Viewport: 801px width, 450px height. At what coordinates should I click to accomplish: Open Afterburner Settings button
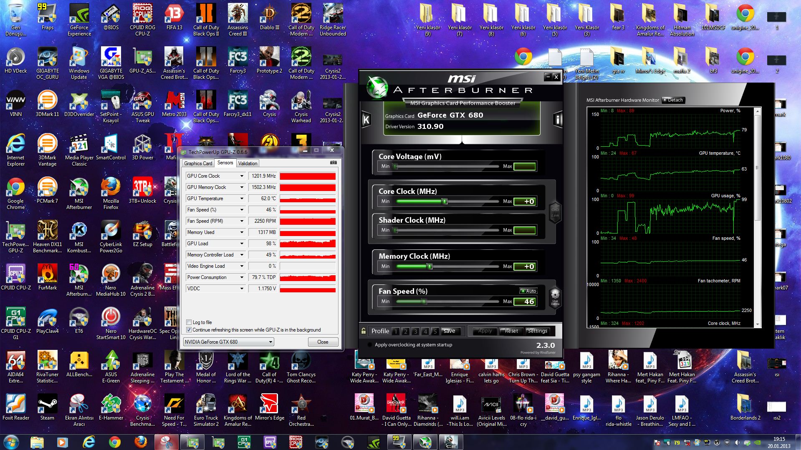[538, 331]
